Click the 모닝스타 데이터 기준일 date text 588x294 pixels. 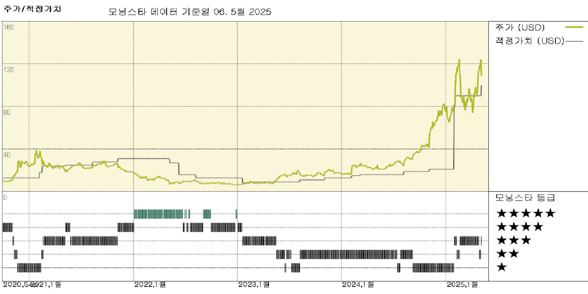(189, 11)
